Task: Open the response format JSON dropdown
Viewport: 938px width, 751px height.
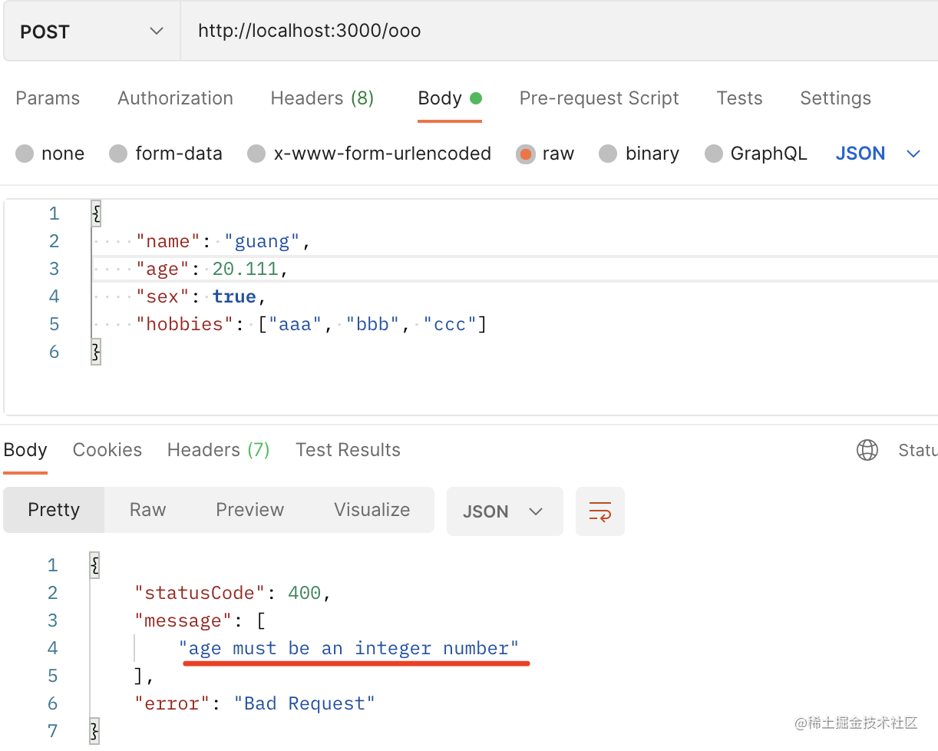Action: click(x=504, y=511)
